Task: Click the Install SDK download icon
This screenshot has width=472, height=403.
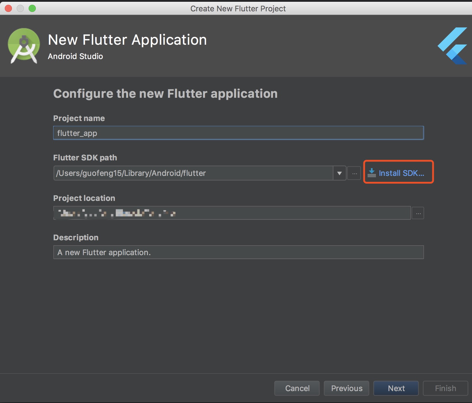Action: (372, 173)
